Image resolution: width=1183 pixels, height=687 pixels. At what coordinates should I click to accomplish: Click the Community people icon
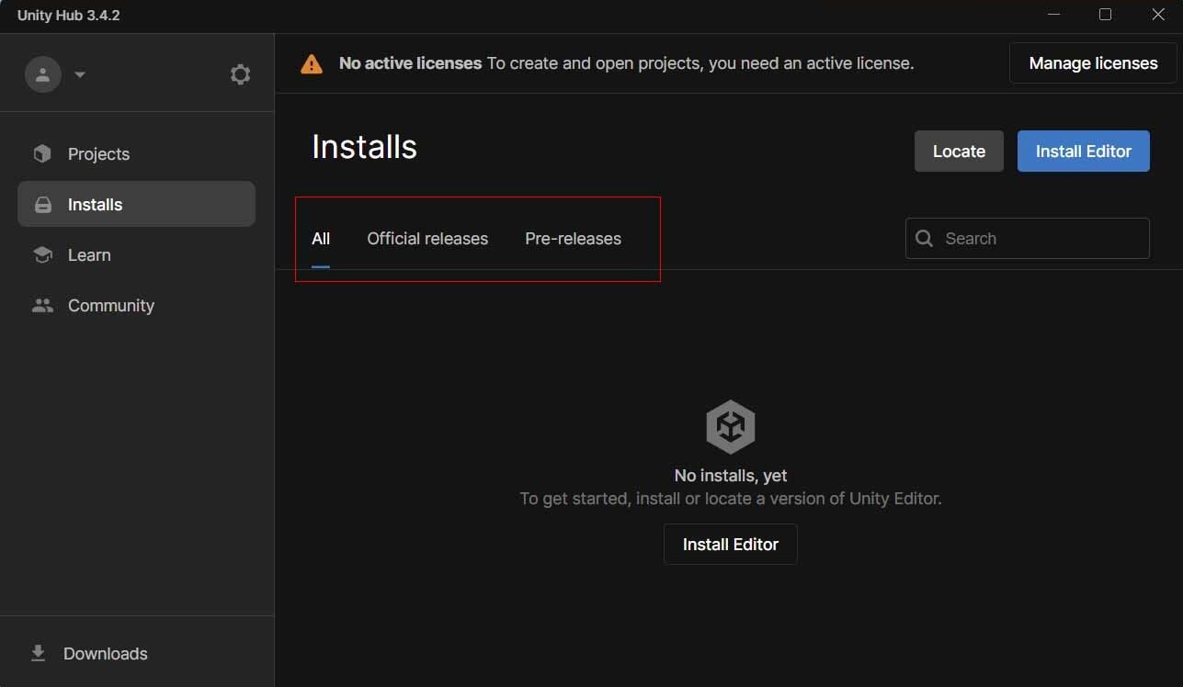(x=42, y=306)
